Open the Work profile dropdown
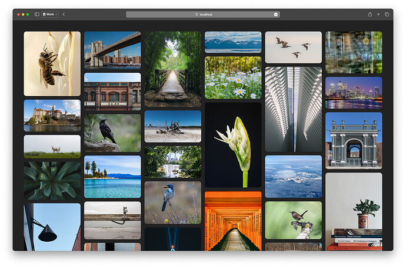406x267 pixels. 50,14
